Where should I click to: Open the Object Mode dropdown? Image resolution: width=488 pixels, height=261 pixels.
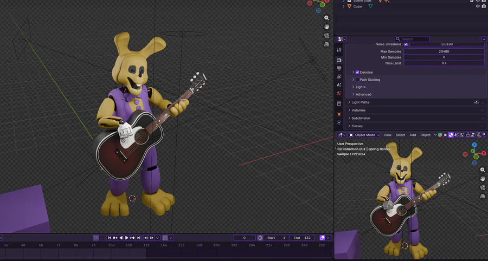[364, 135]
